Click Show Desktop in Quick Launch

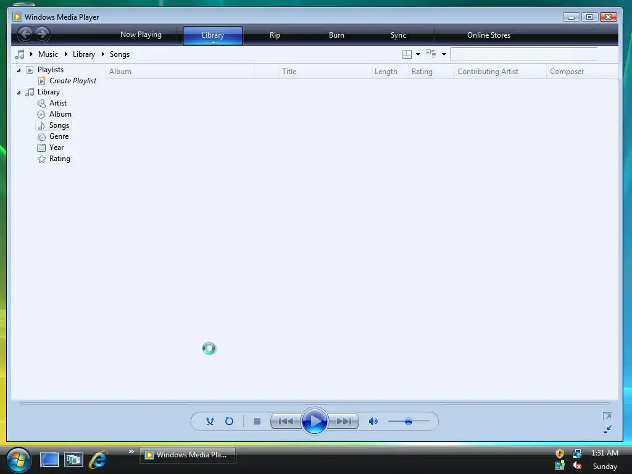pyautogui.click(x=49, y=459)
